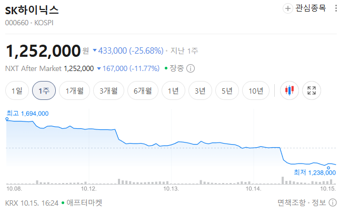The width and height of the screenshot is (339, 213).
Task: Select the 1개월 chart range
Action: tap(74, 90)
